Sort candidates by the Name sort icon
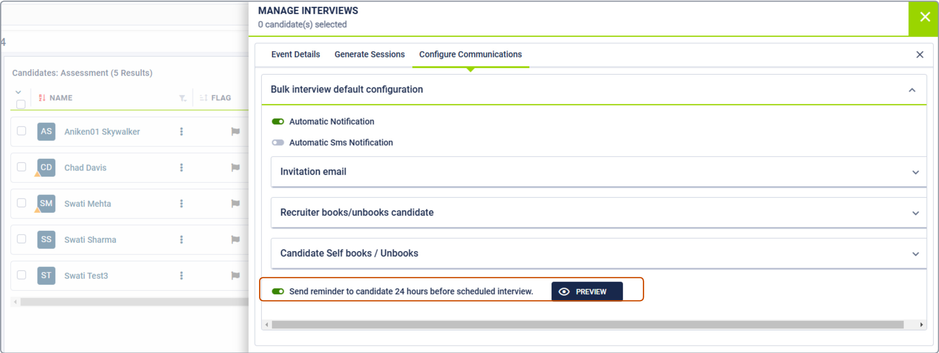Image resolution: width=939 pixels, height=353 pixels. [x=42, y=98]
